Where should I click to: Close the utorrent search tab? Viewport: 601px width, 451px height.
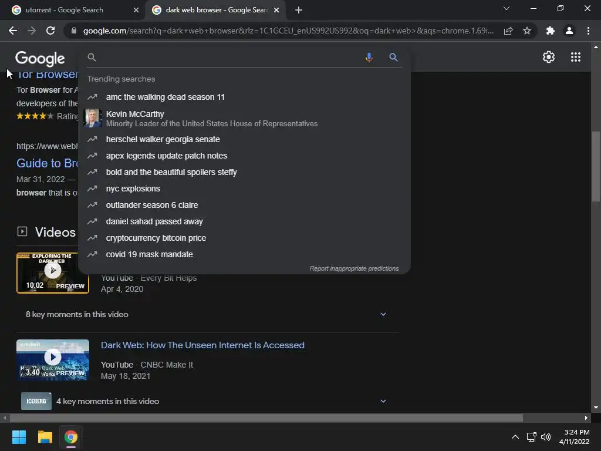pos(136,10)
